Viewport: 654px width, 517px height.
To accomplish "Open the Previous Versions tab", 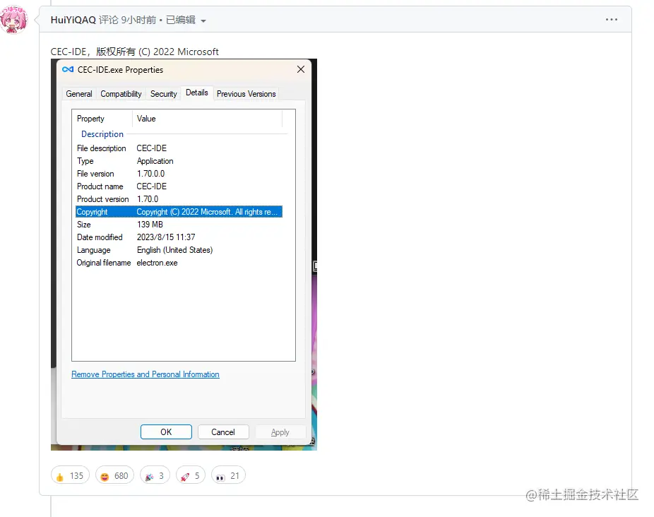I will tap(246, 94).
